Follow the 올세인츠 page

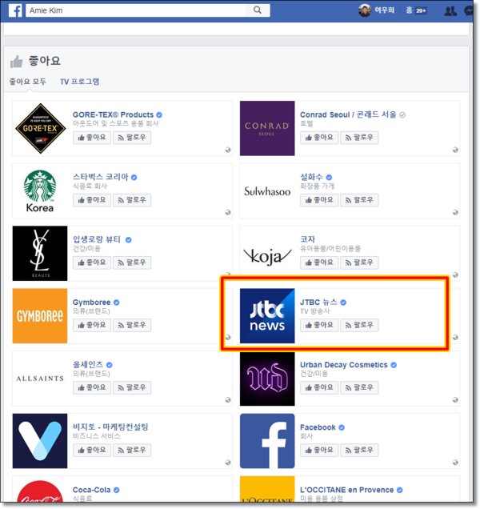(x=132, y=387)
